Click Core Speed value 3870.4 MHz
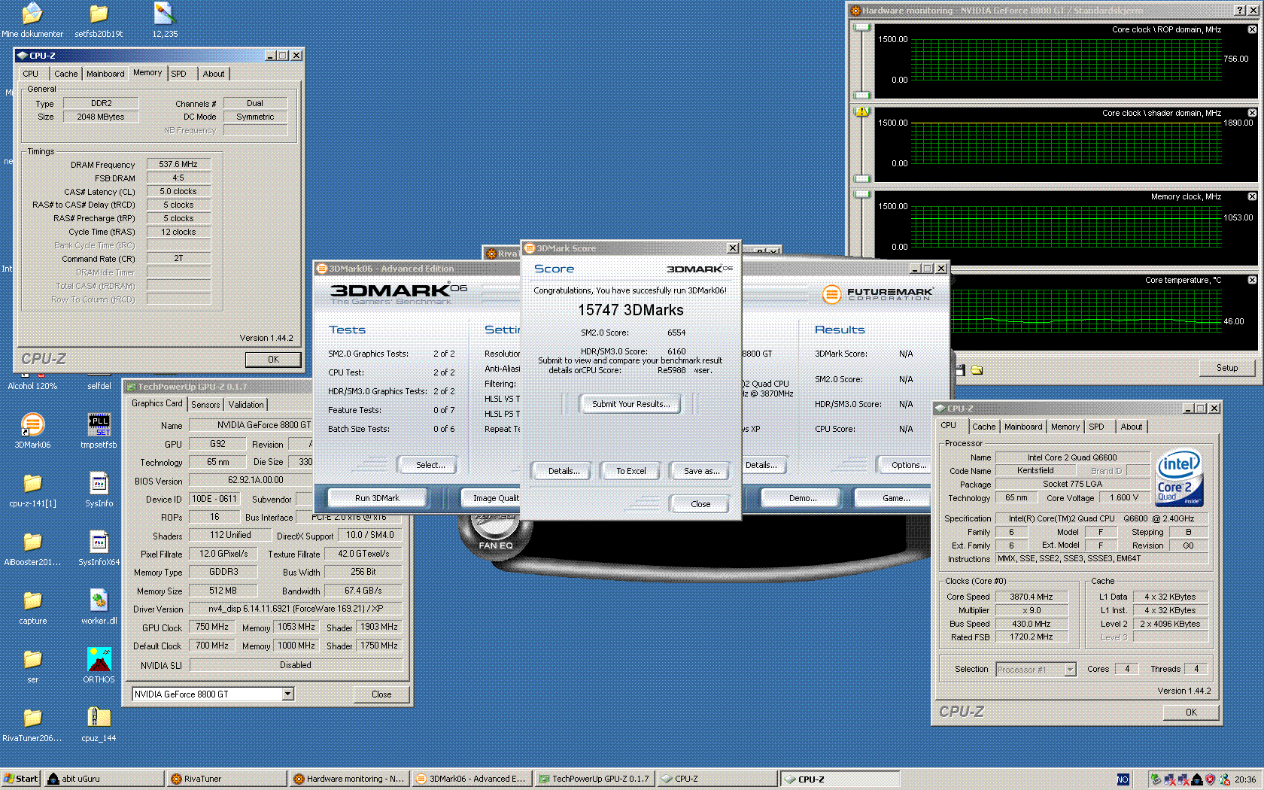This screenshot has height=790, width=1264. click(1032, 597)
